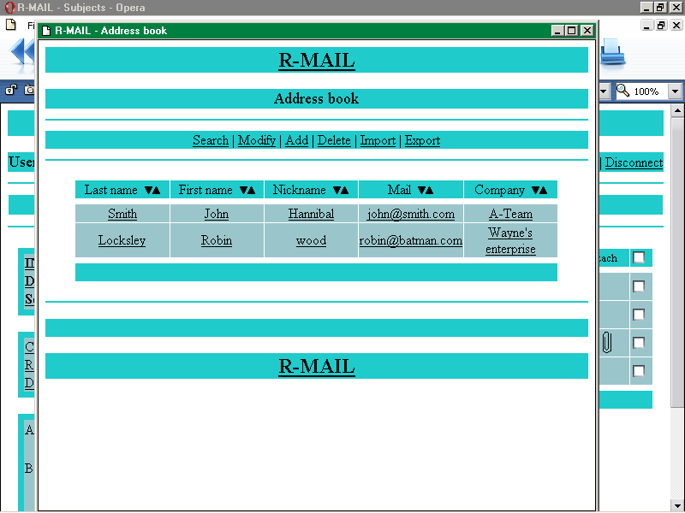Viewport: 685px width, 513px height.
Task: Expand the dropdown left of zoom magnifier
Action: [604, 91]
